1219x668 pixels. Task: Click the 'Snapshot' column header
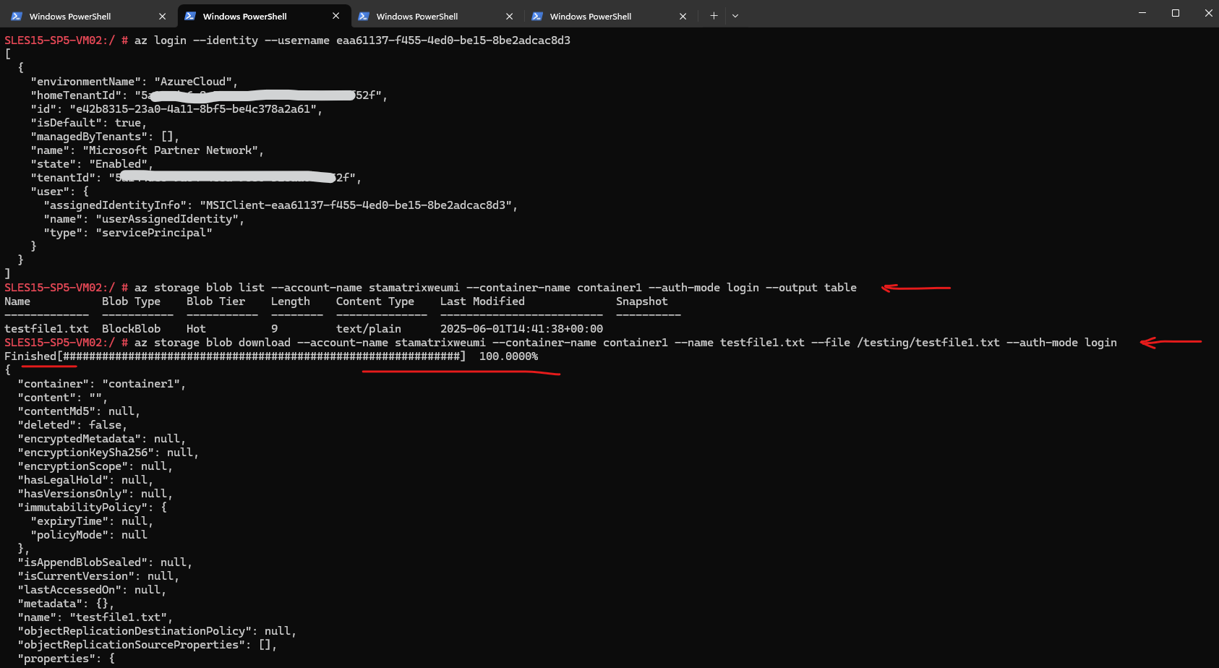pos(642,301)
